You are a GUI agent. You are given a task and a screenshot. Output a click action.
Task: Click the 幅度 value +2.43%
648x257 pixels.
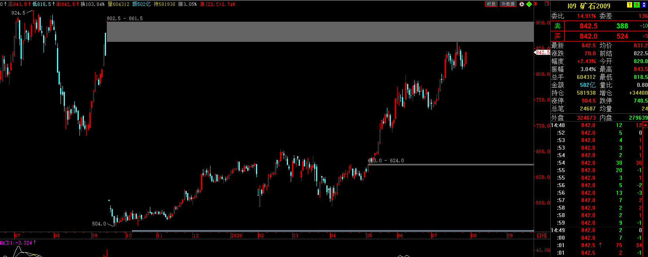tap(586, 62)
